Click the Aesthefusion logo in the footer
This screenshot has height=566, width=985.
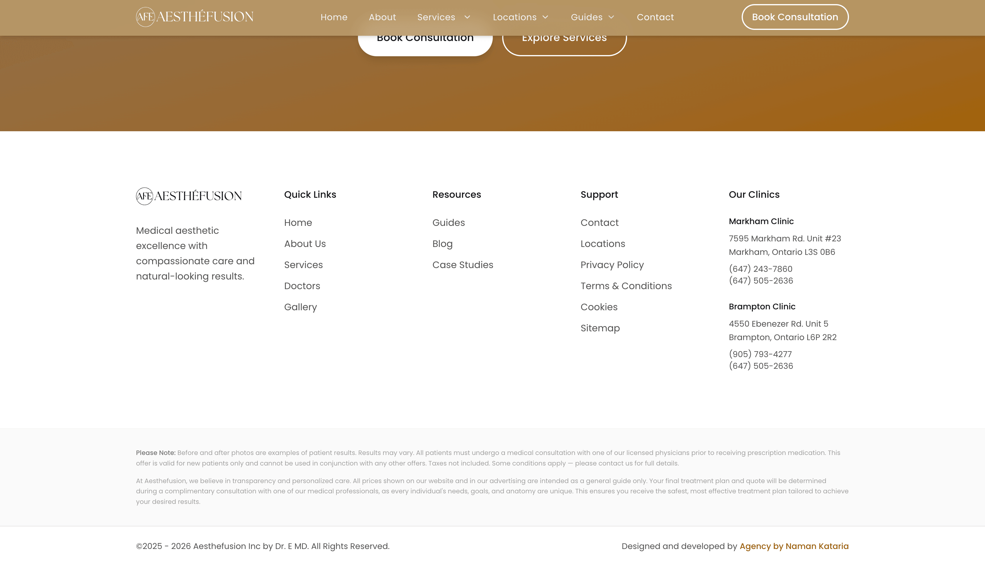pos(189,196)
